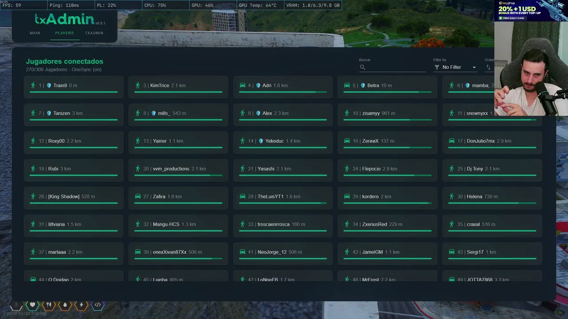
Task: Click the car icon on NeoJorge_12 card
Action: pyautogui.click(x=242, y=252)
